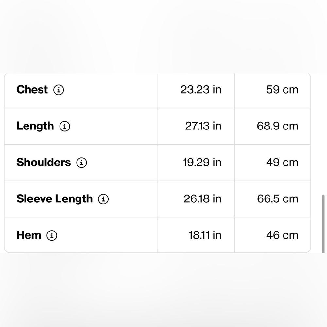Image resolution: width=327 pixels, height=327 pixels.
Task: Open the Chest info icon
Action: [x=59, y=90]
